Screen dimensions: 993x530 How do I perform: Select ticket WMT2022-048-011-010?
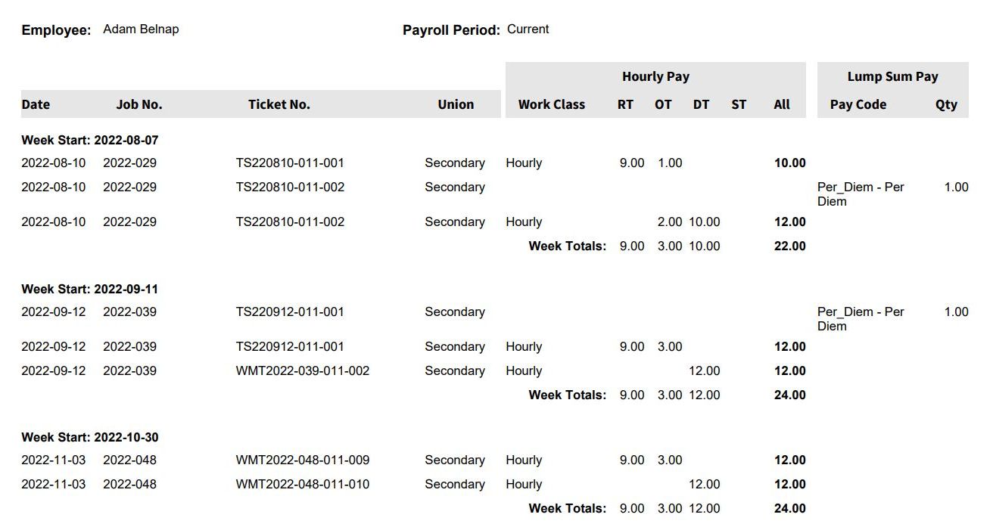[x=303, y=484]
